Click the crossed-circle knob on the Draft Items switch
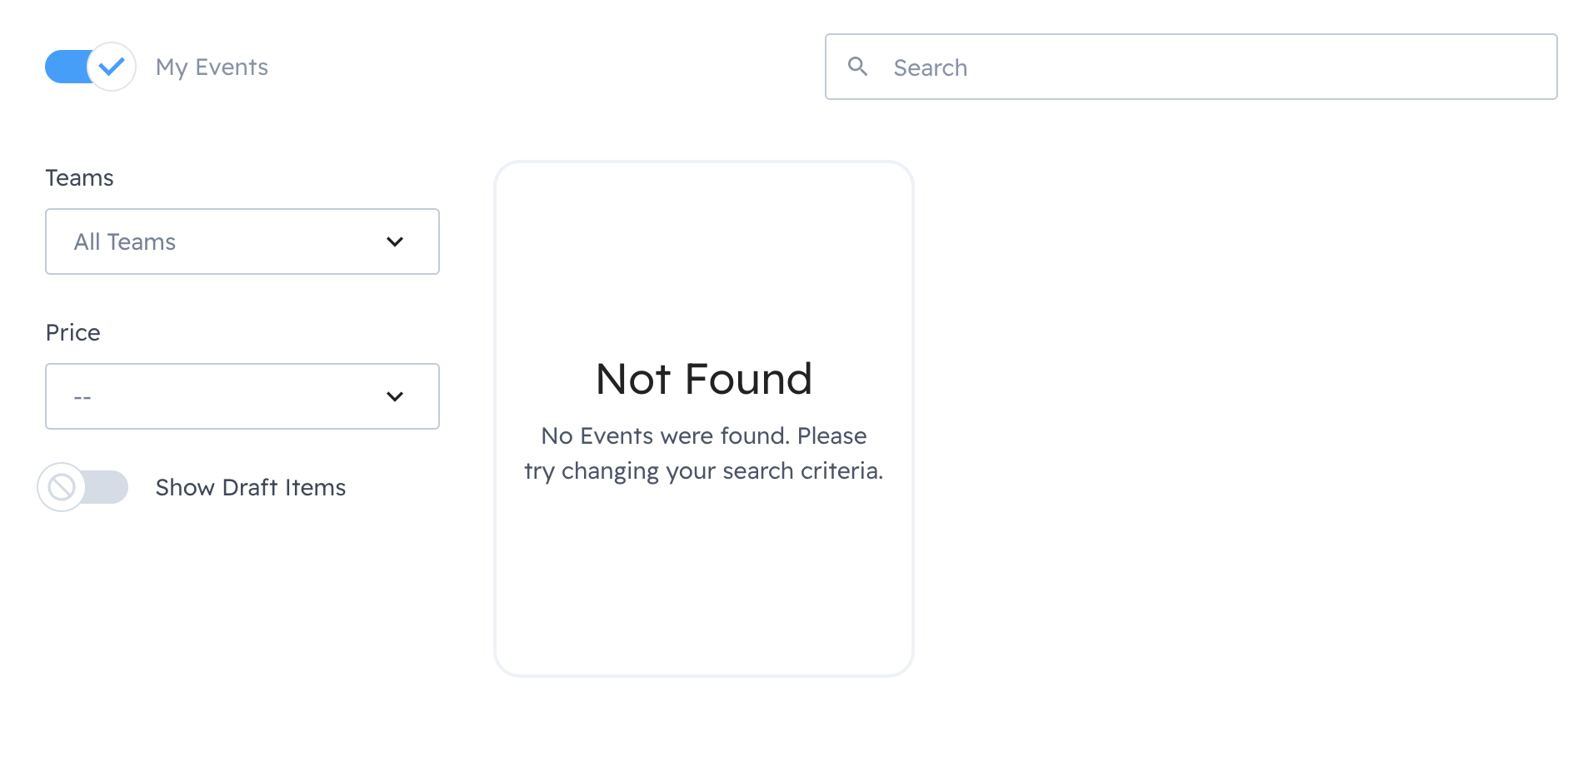Image resolution: width=1593 pixels, height=766 pixels. click(x=62, y=487)
